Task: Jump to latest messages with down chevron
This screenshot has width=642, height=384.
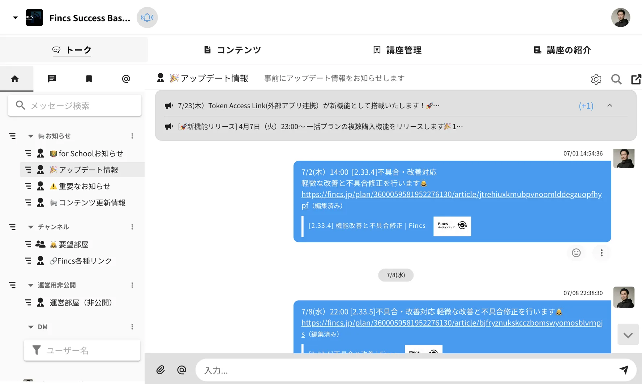Action: (x=628, y=335)
